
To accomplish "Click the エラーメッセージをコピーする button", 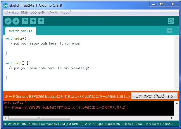I will coord(154,96).
